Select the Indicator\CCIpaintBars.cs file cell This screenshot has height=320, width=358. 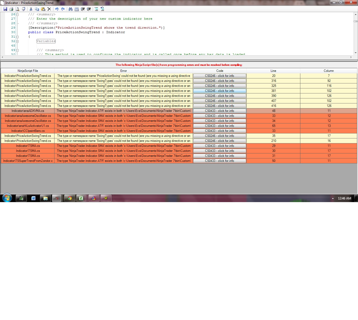click(28, 131)
